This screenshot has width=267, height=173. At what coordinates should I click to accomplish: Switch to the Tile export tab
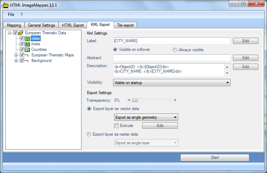tap(125, 25)
